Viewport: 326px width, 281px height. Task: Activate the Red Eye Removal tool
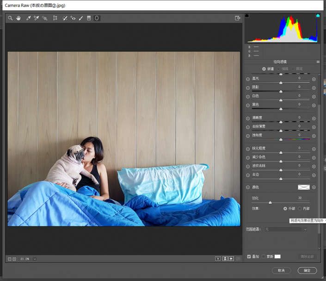[x=73, y=18]
